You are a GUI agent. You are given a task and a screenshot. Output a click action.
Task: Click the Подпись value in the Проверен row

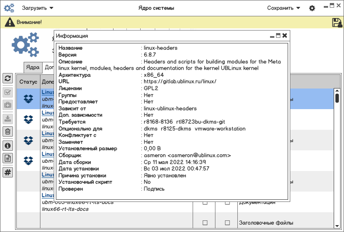click(154, 189)
